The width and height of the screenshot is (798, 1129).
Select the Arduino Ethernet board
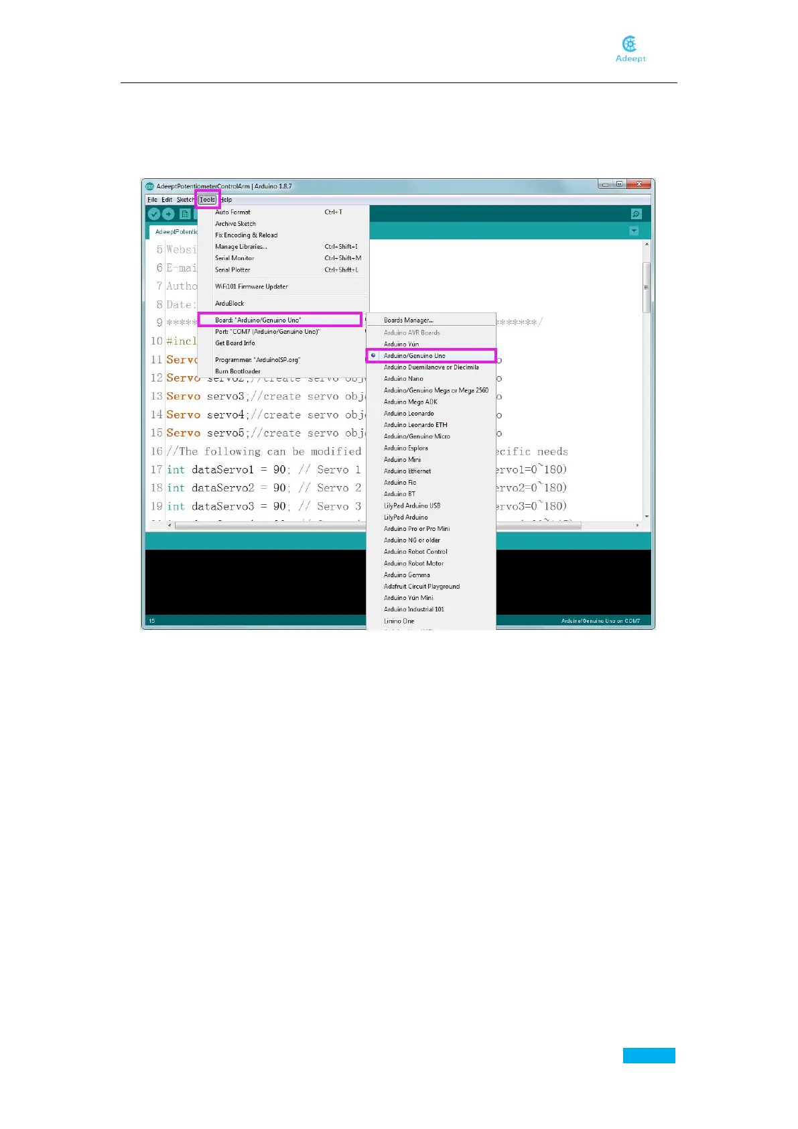431,471
